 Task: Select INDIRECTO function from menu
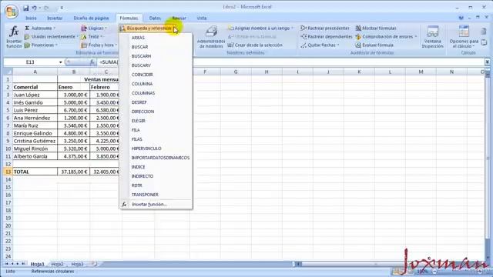click(x=156, y=176)
